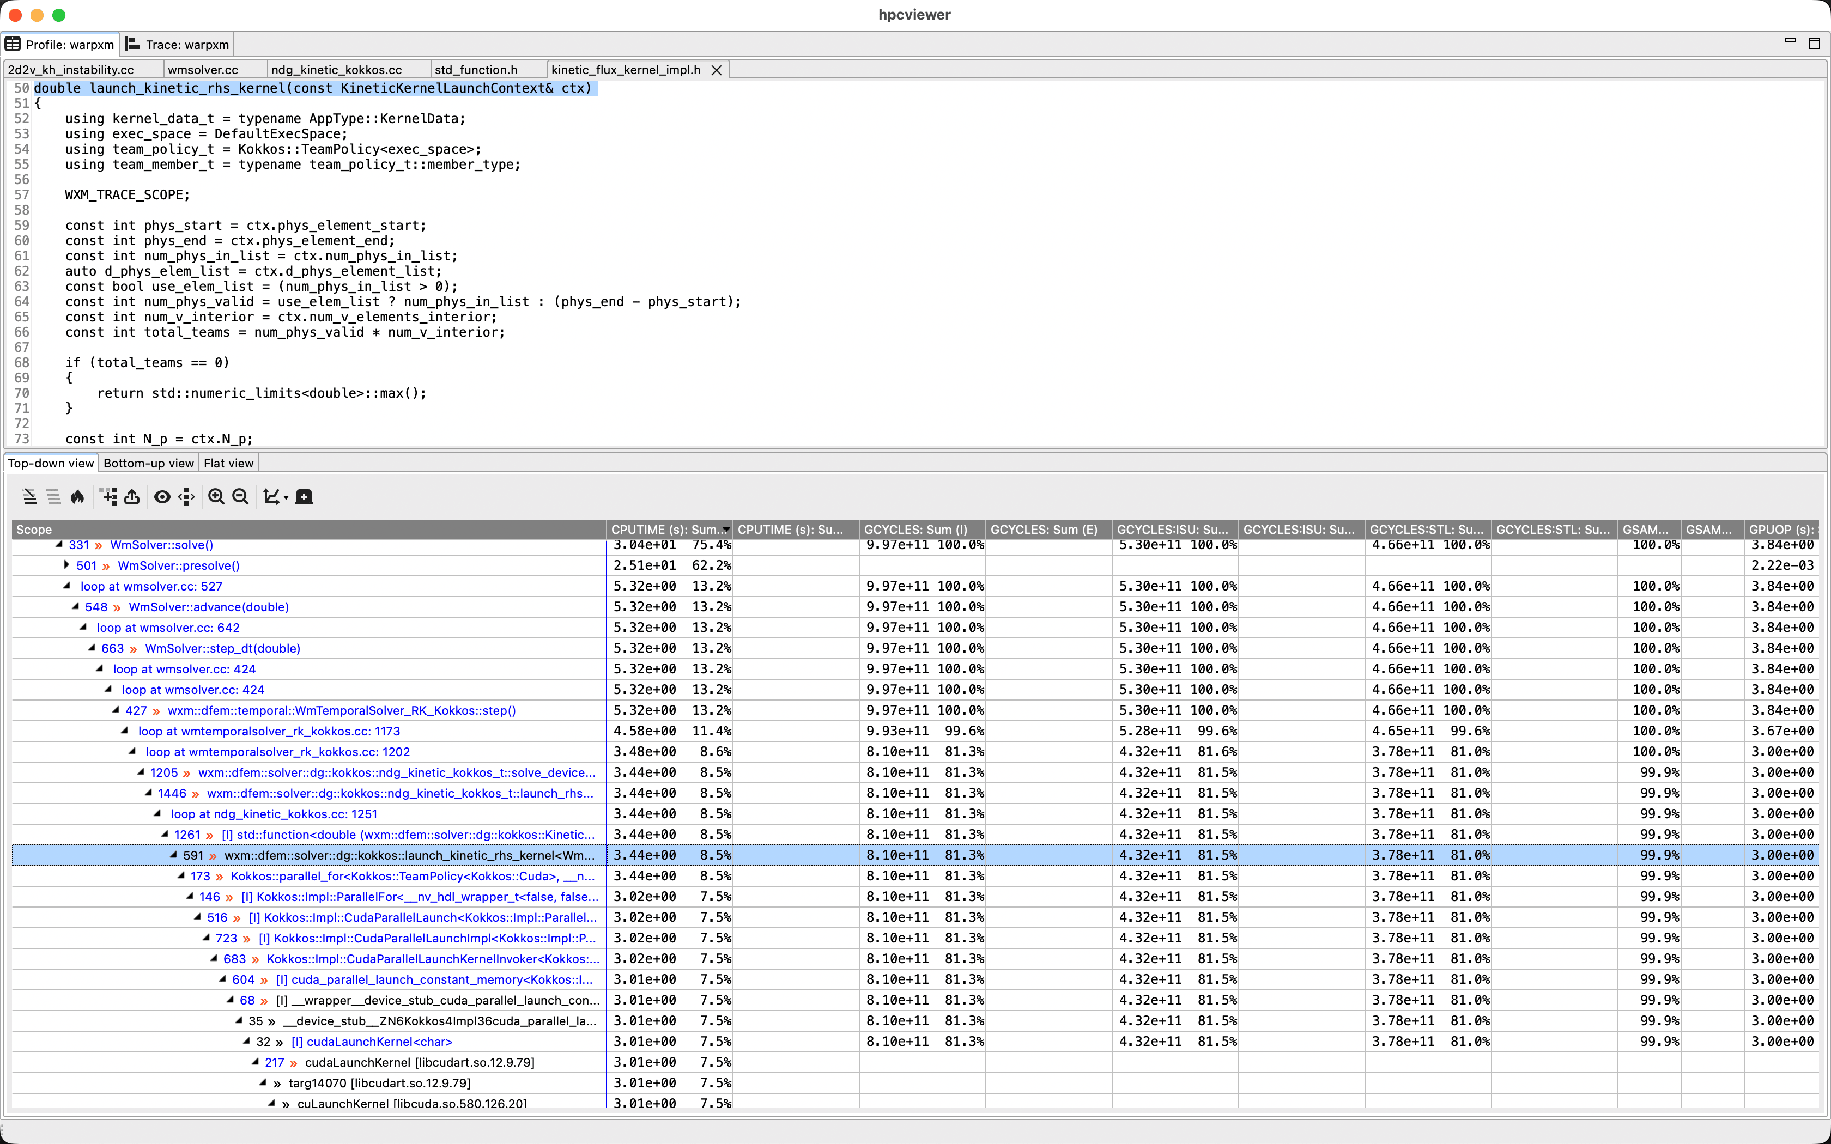This screenshot has height=1144, width=1831.
Task: Click the Profile tab's table icon
Action: [13, 44]
